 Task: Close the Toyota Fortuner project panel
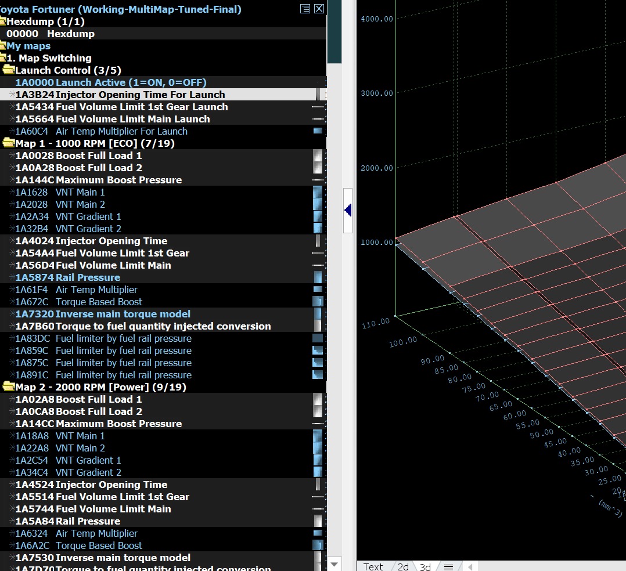(319, 9)
